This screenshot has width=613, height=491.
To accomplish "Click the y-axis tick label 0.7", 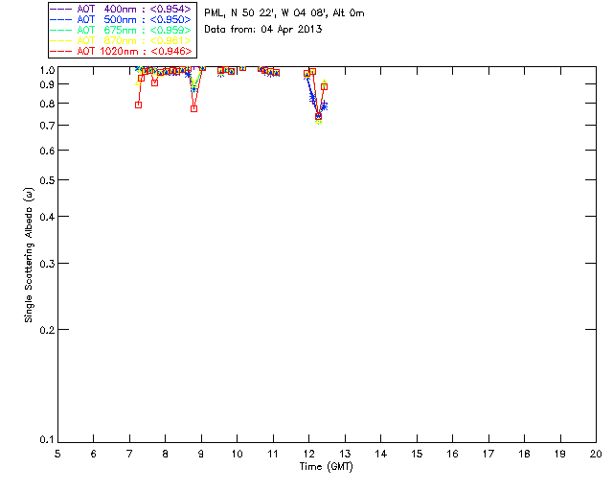I will 47,126.
